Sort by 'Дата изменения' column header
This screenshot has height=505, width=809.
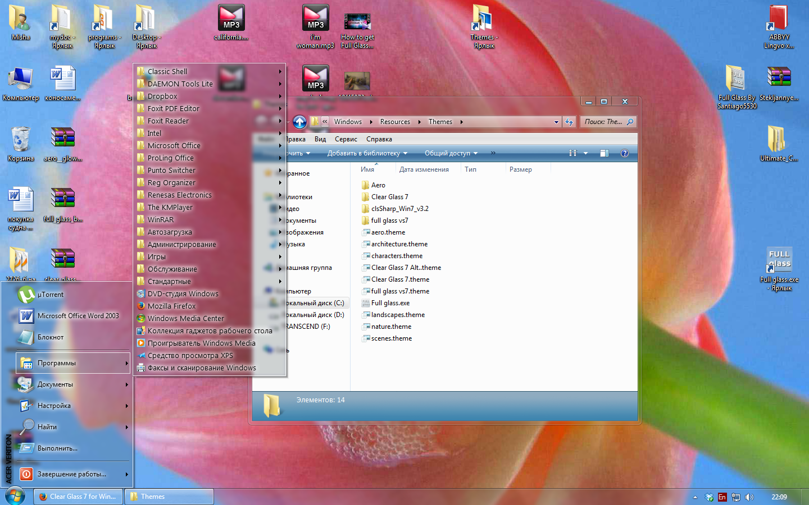424,169
